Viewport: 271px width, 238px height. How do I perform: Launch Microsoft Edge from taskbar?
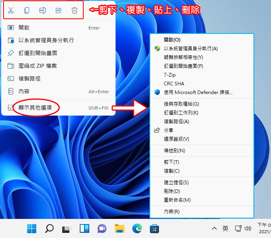point(137,228)
